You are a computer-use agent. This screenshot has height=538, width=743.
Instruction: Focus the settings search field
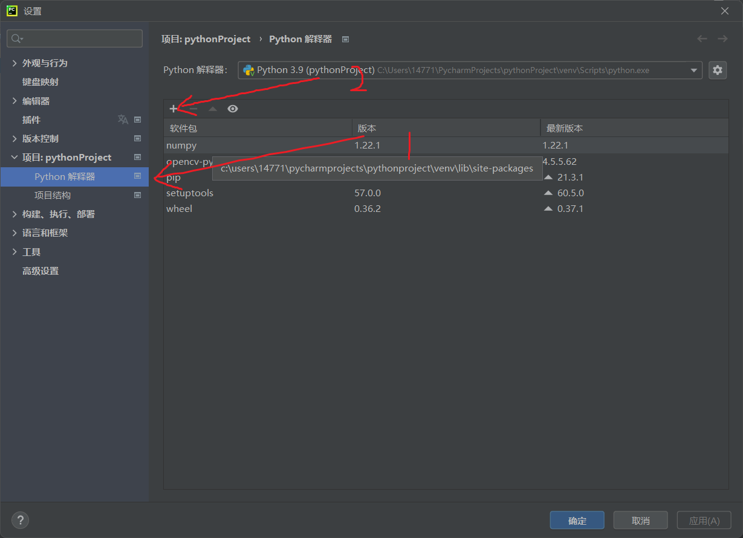[x=75, y=39]
